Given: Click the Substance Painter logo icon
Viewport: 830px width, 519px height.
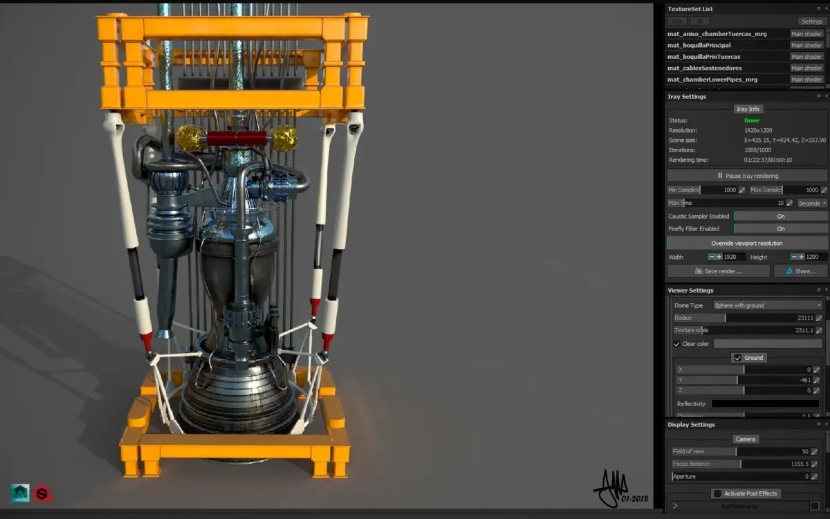Looking at the screenshot, I should pos(44,493).
